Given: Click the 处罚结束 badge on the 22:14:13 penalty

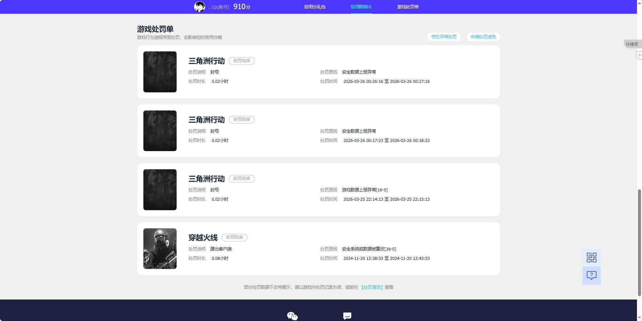Looking at the screenshot, I should coord(242,179).
